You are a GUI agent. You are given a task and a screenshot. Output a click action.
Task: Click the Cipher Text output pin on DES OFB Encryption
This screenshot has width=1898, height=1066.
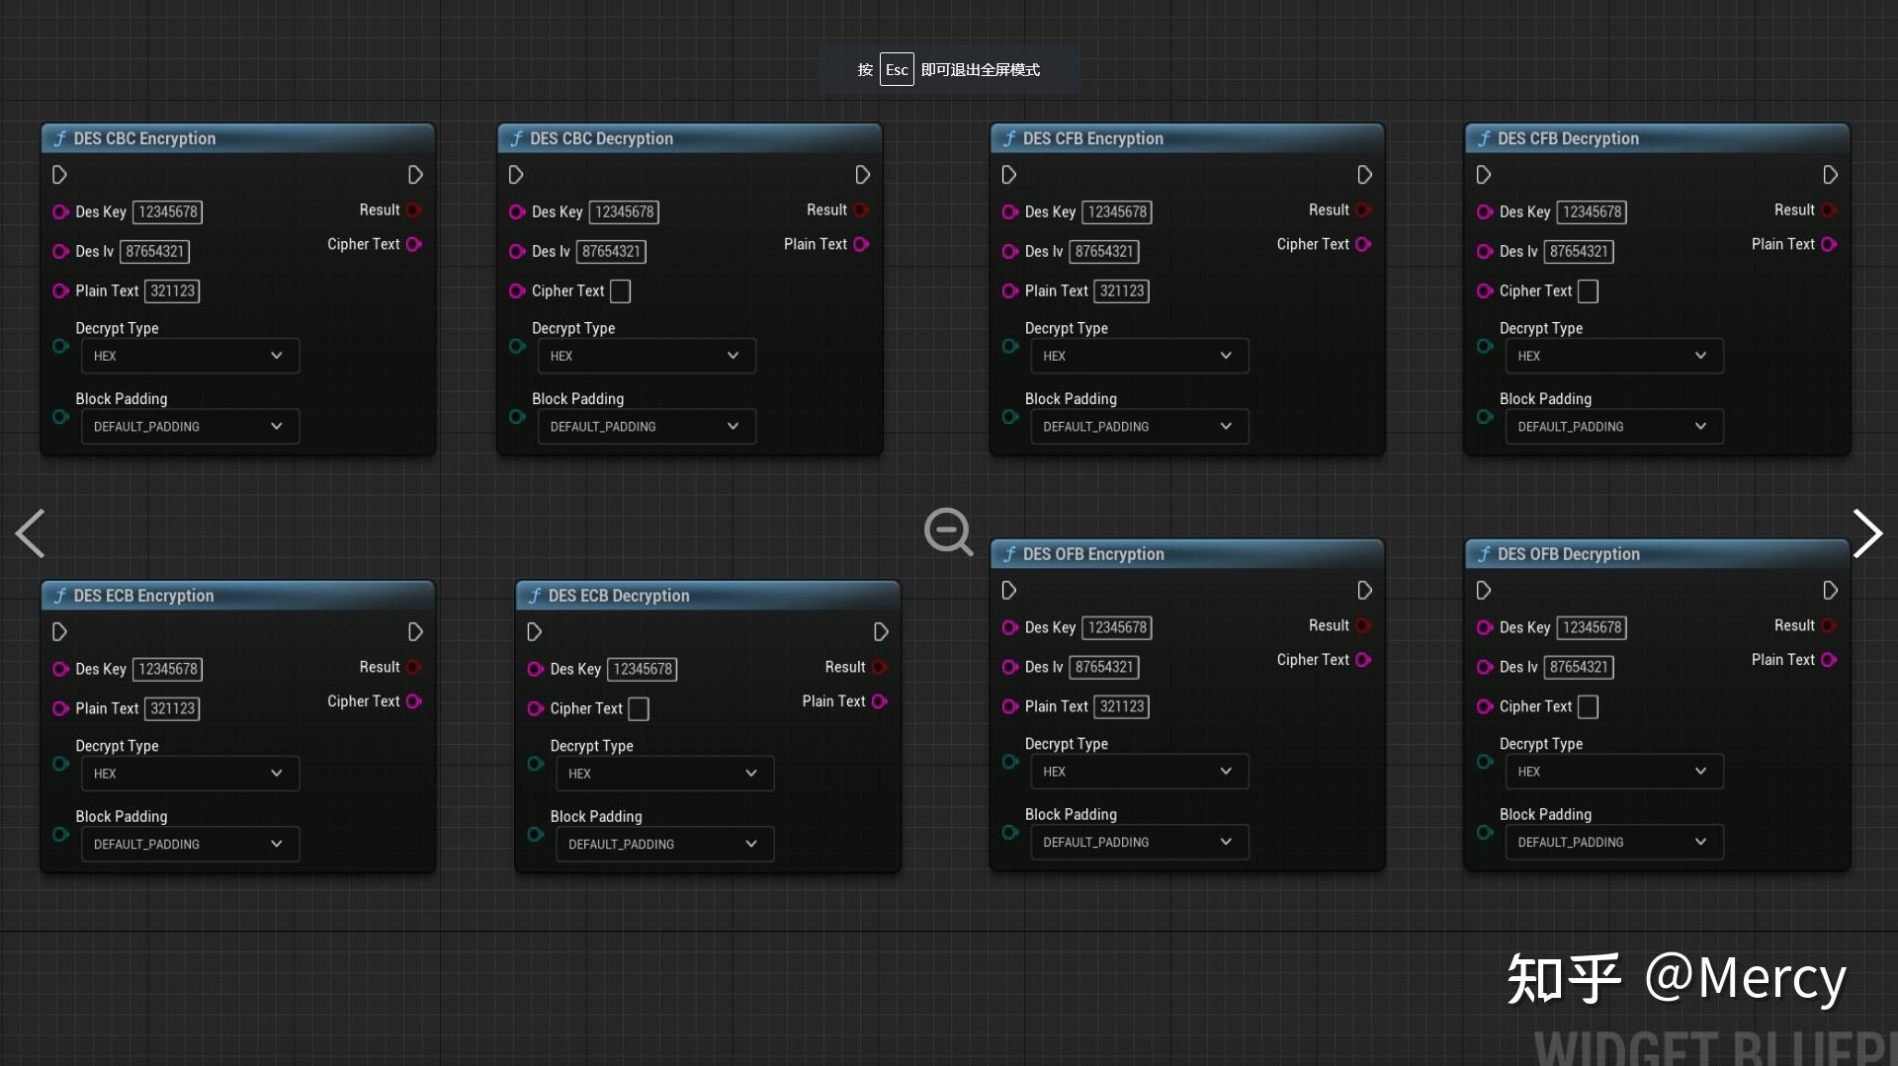point(1364,660)
